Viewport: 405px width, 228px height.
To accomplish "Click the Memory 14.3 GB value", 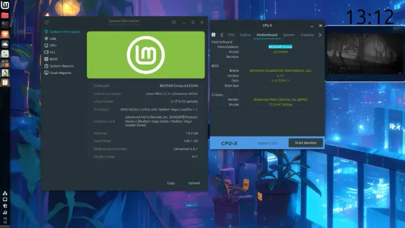I will (192, 133).
